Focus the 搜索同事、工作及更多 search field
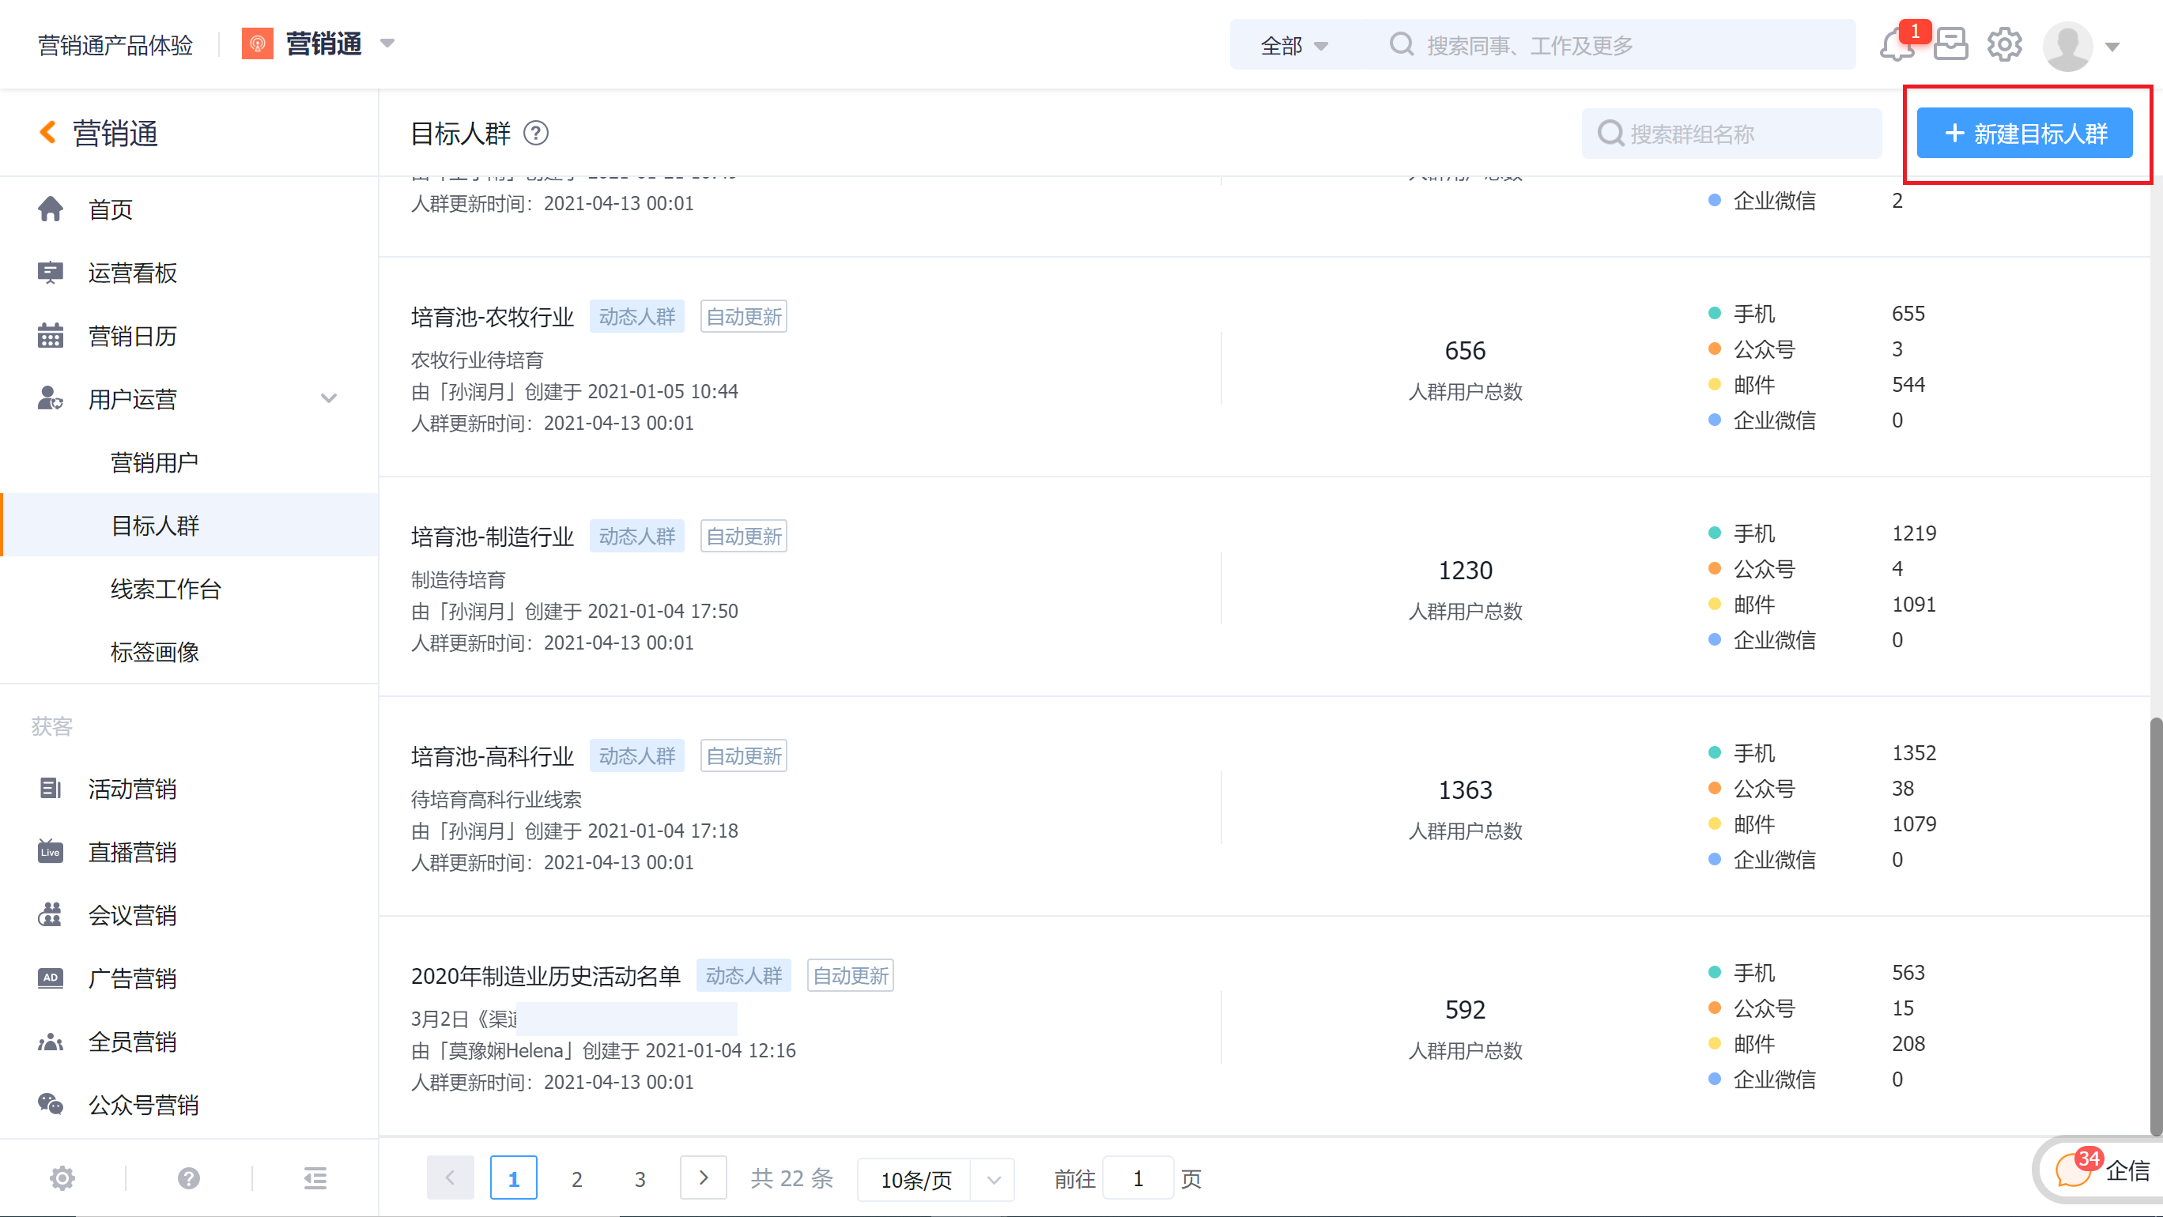Viewport: 2163px width, 1217px height. 1613,45
